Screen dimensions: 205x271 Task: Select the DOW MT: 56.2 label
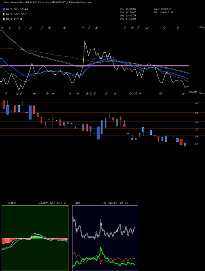pos(16,14)
